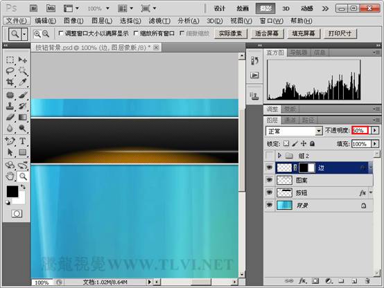Select the History Brush tool

point(23,106)
